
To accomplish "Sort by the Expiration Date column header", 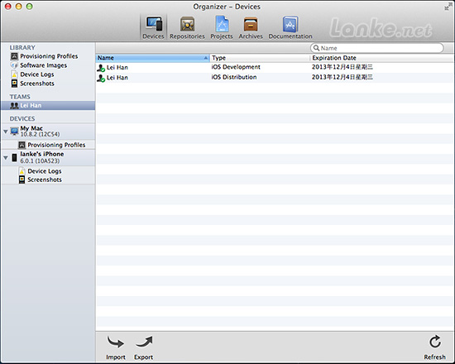I will click(x=382, y=58).
